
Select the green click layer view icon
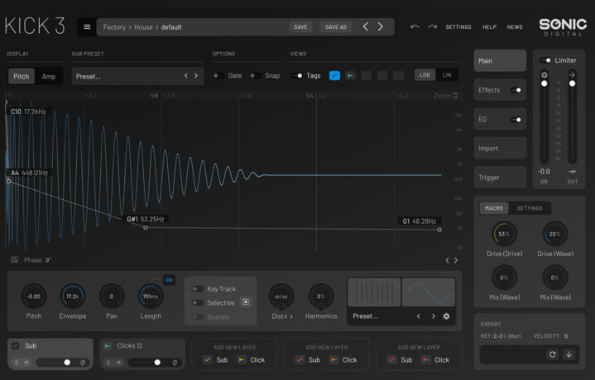(350, 76)
